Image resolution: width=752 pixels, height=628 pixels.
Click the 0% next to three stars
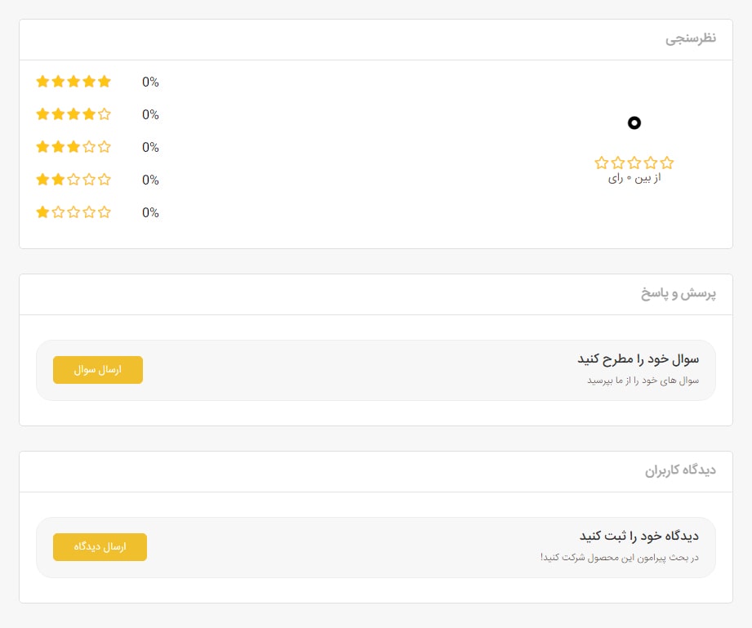[x=150, y=147]
